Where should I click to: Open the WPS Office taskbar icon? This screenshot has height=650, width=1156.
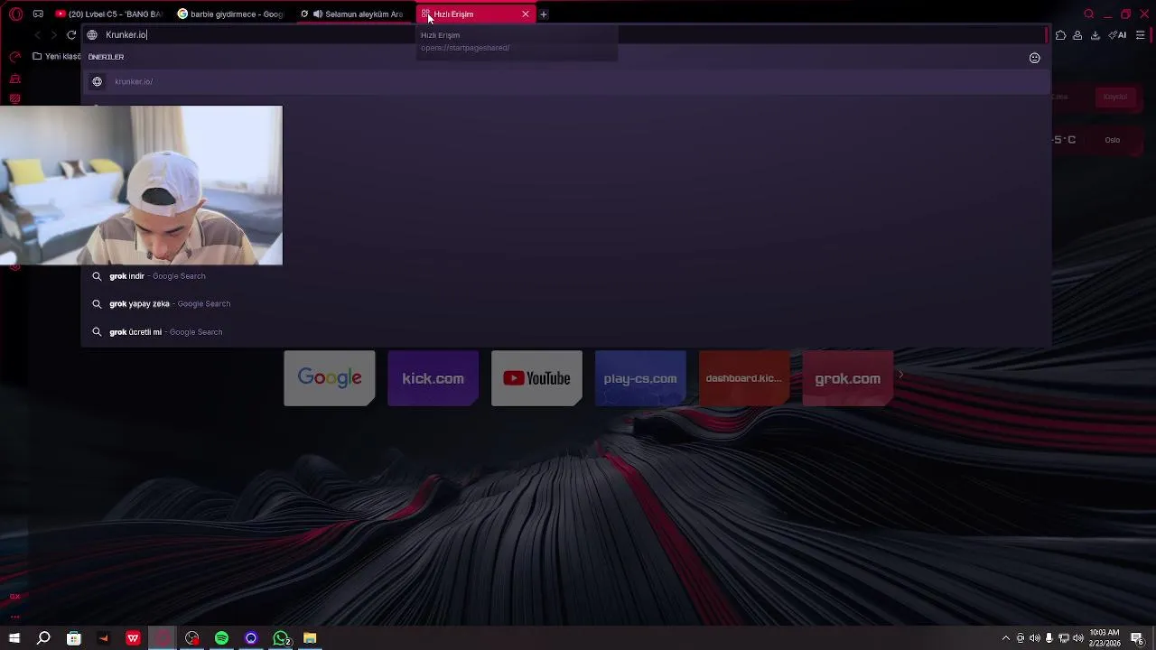coord(133,638)
